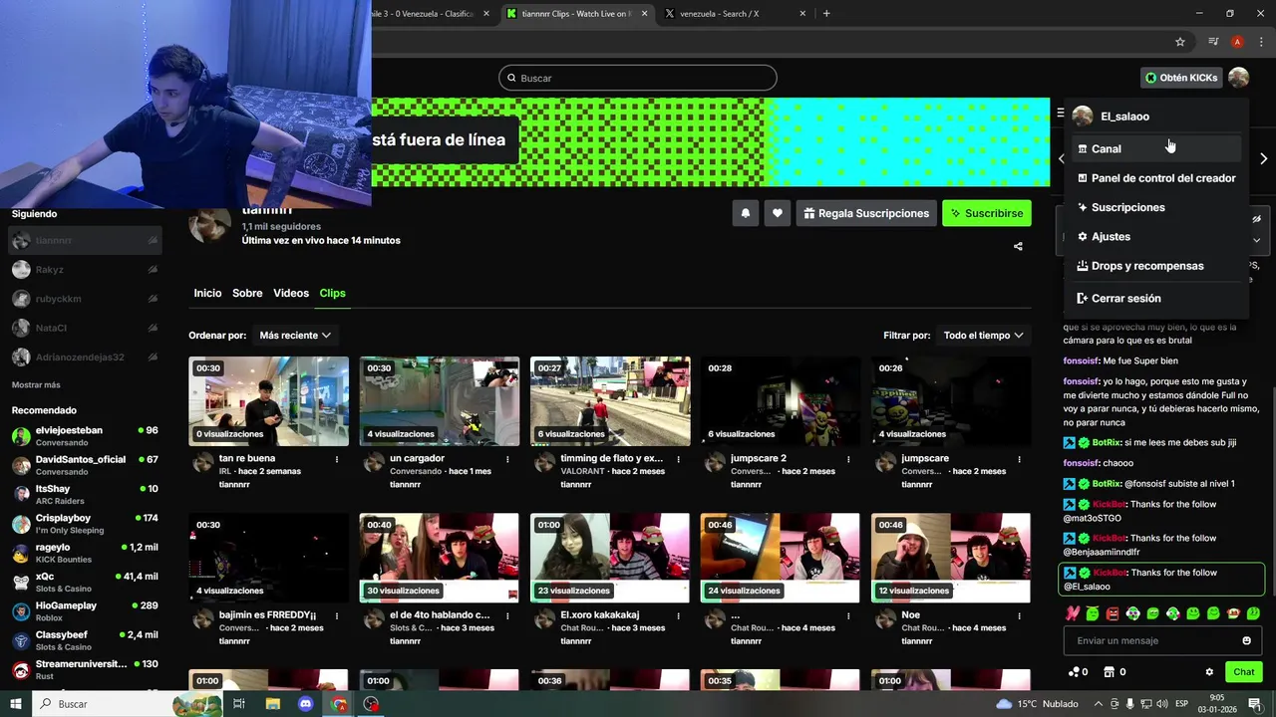Select the Clips tab

click(332, 293)
